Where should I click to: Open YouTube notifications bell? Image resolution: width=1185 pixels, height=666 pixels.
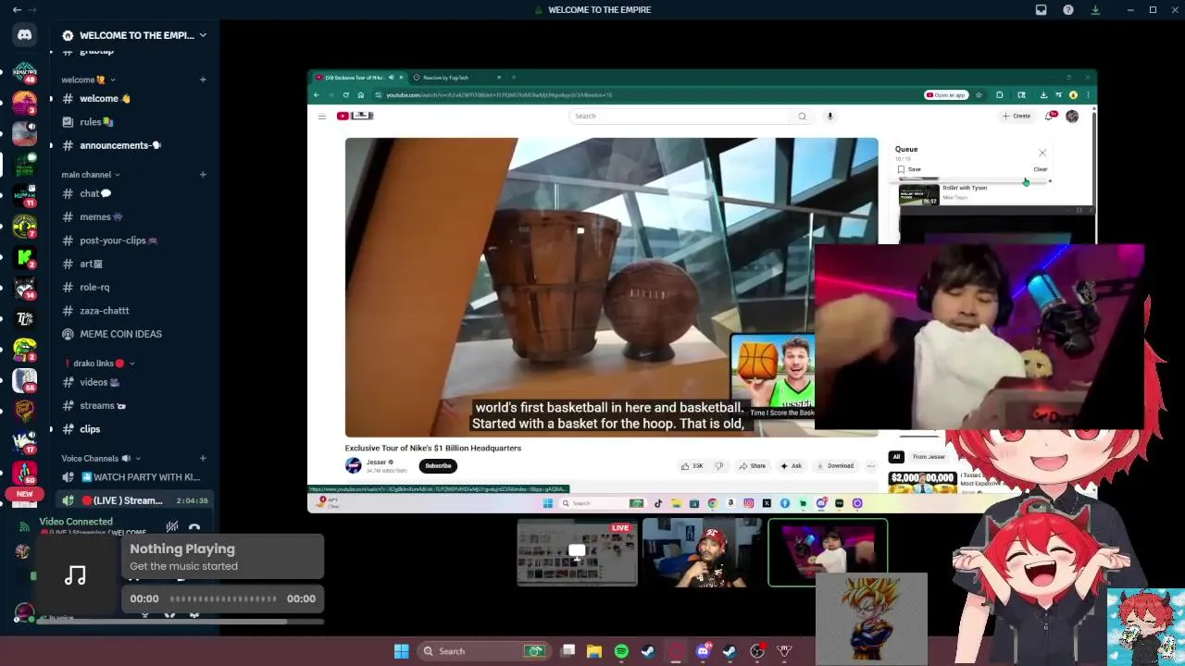click(1050, 117)
